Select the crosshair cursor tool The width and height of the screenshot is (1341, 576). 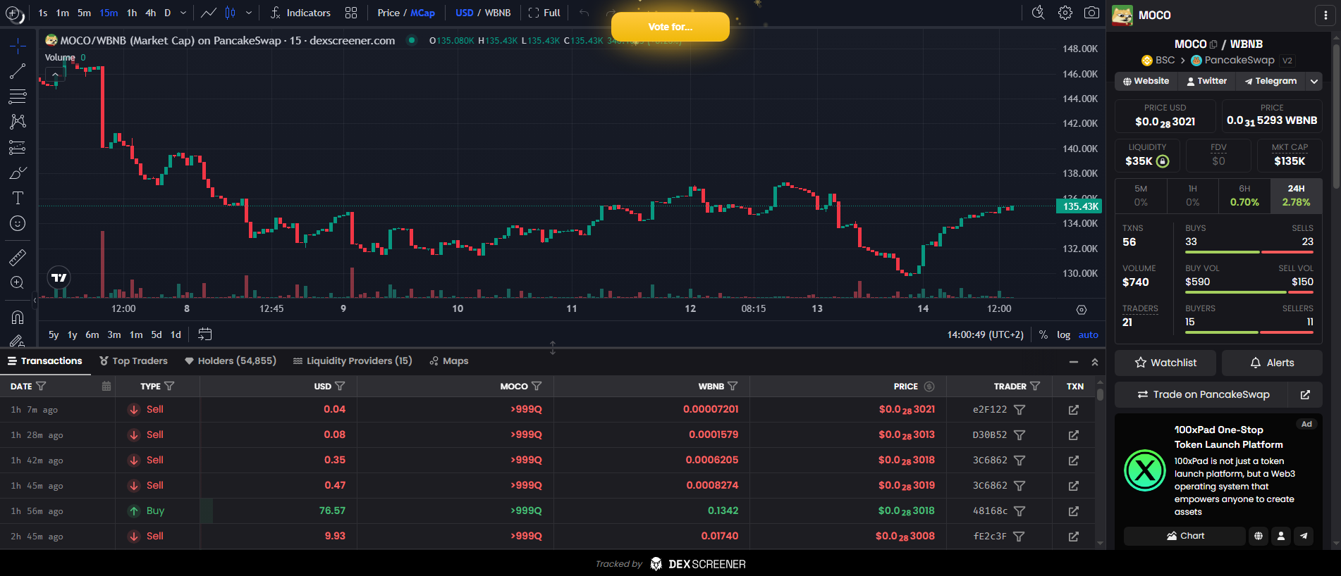(18, 46)
